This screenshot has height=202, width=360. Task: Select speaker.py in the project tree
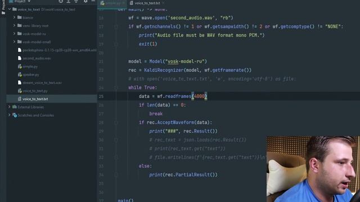click(31, 75)
